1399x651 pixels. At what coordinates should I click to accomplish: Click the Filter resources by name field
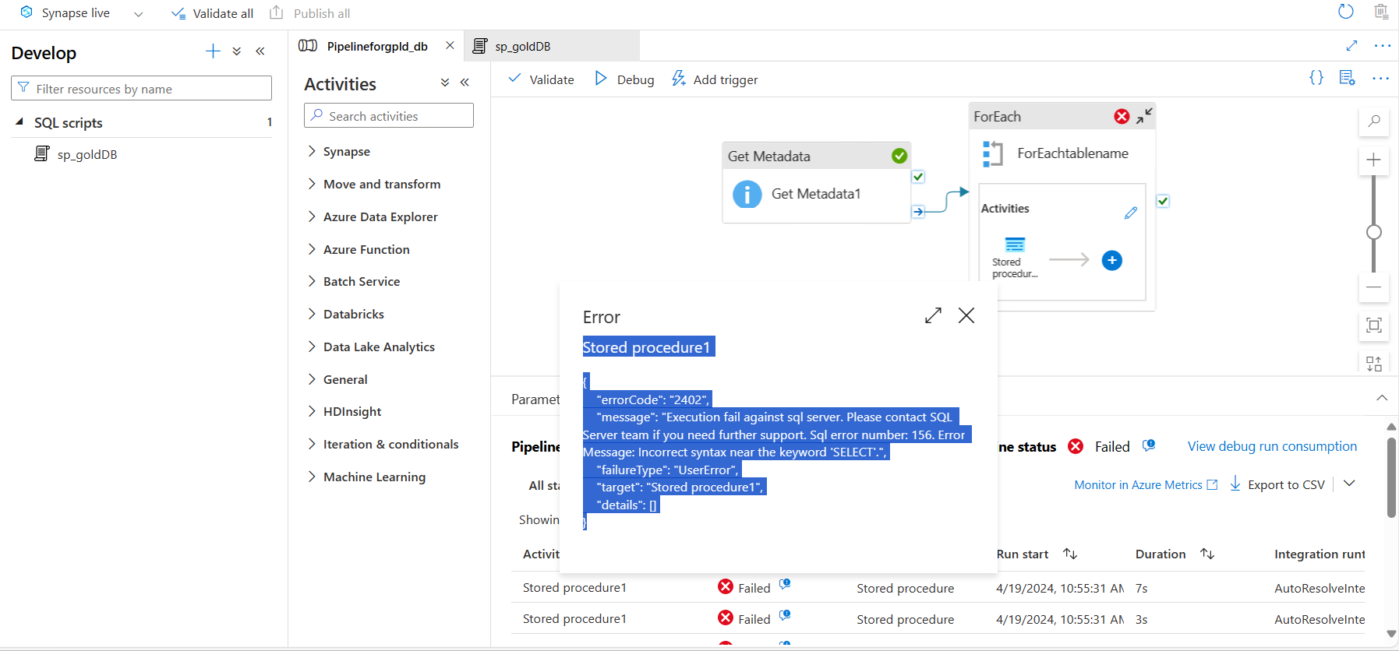(141, 88)
